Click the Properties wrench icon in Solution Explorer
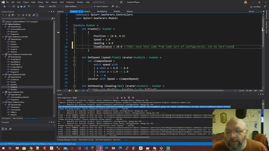The width and height of the screenshot is (269, 151). (x=34, y=15)
